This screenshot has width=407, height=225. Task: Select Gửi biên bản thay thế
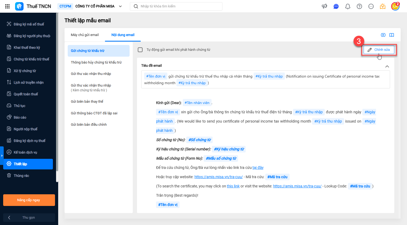pos(99,102)
